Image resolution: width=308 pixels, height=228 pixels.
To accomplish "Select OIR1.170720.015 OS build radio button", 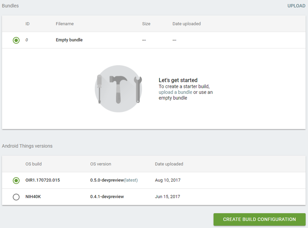I will 16,181.
